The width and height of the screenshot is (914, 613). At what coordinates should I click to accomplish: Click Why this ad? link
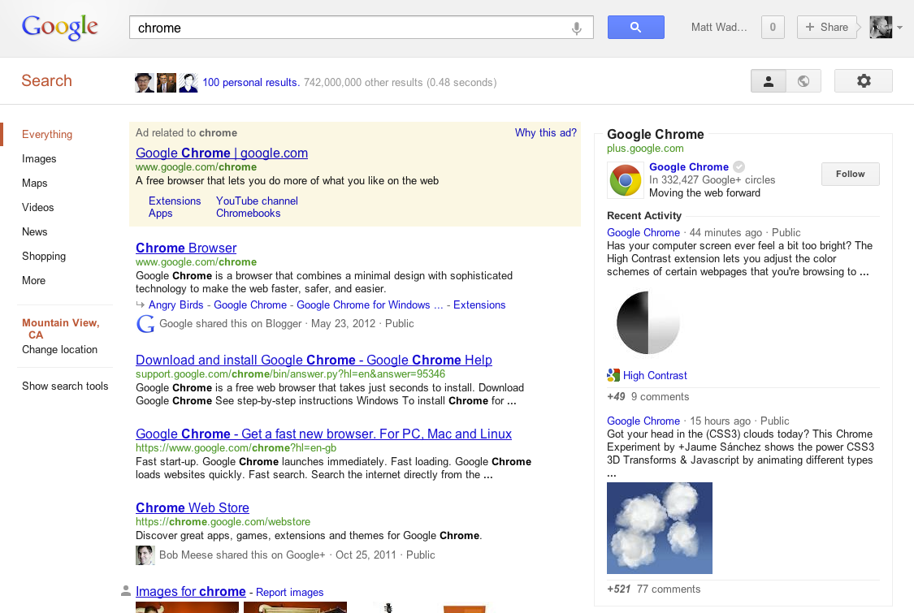click(546, 133)
